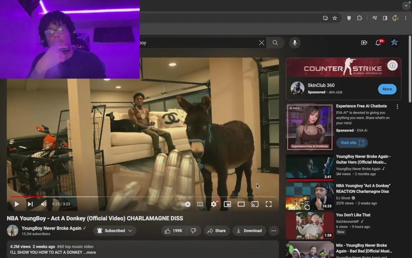Click More on SkinClub 360 ad
Image resolution: width=412 pixels, height=258 pixels.
[387, 89]
